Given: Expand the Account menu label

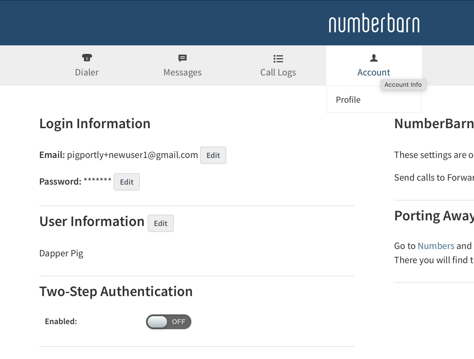Looking at the screenshot, I should pyautogui.click(x=374, y=72).
